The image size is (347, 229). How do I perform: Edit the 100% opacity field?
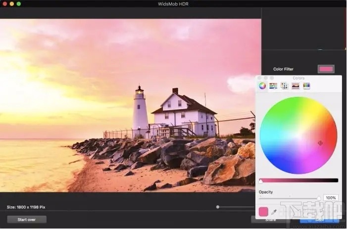pos(331,198)
